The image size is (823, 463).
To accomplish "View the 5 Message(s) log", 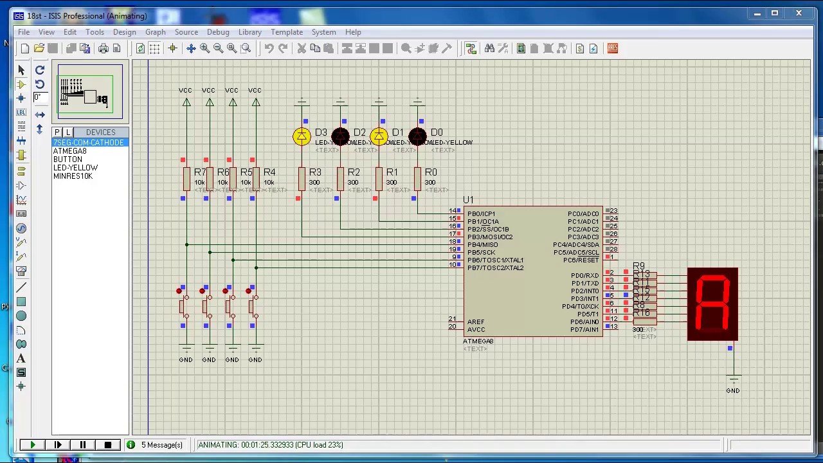I will pyautogui.click(x=156, y=445).
